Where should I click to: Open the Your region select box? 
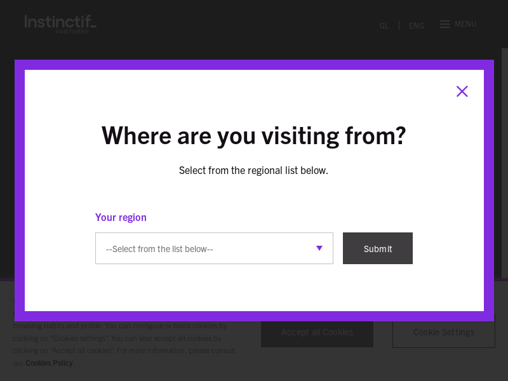[x=214, y=248]
